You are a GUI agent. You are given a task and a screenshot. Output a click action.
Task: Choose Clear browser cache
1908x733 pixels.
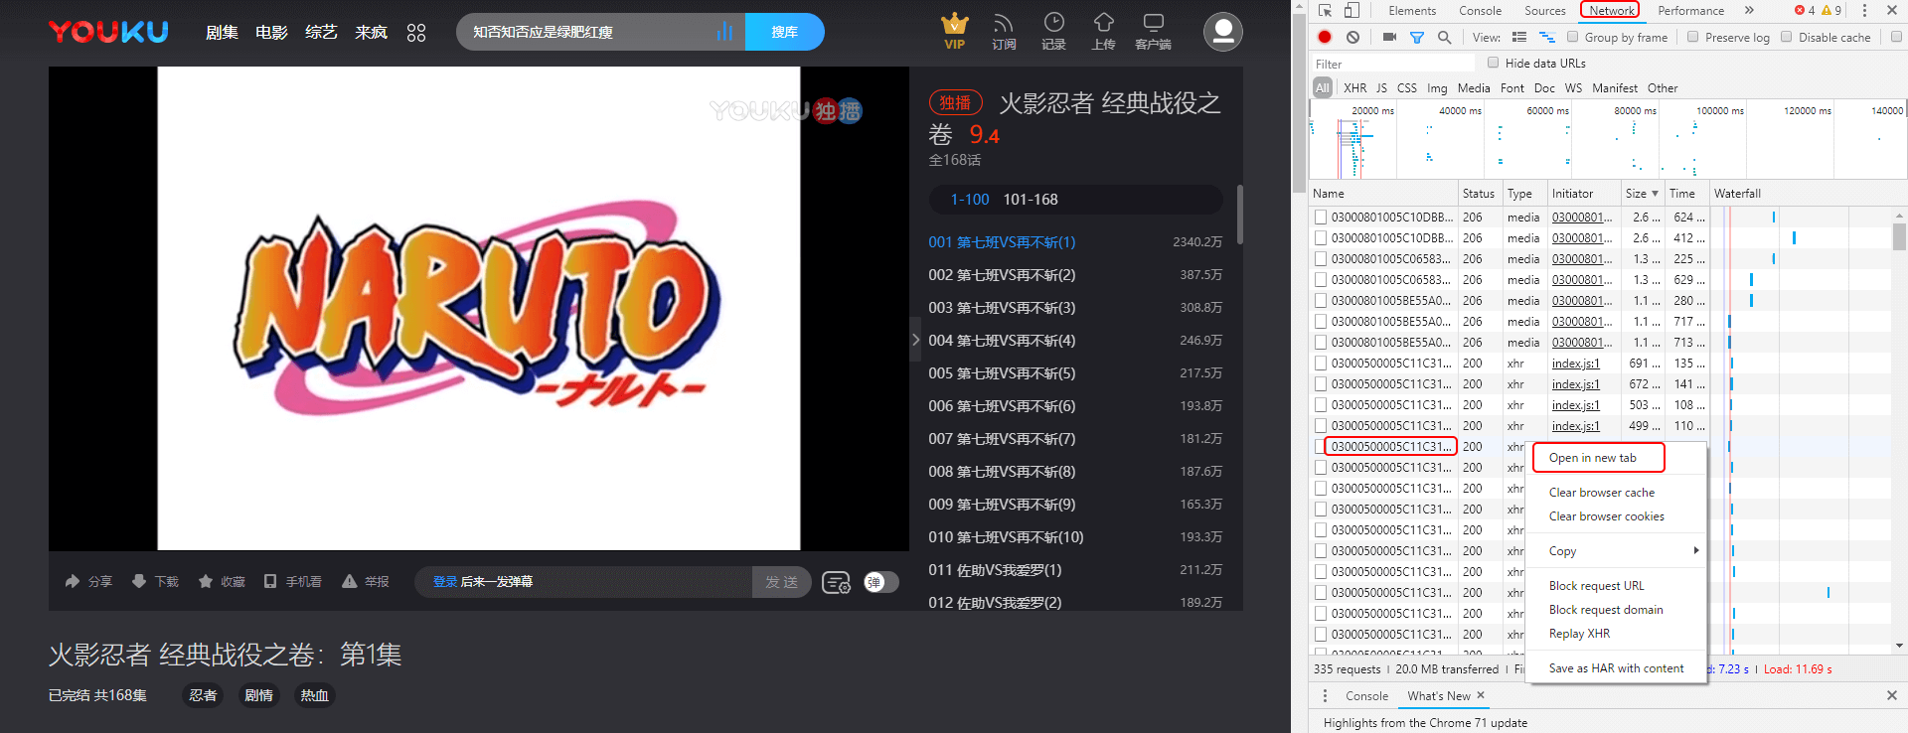(x=1602, y=493)
